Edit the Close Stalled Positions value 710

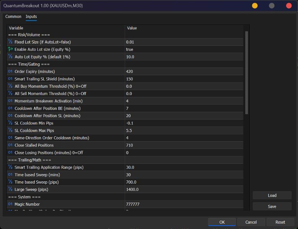[184, 145]
